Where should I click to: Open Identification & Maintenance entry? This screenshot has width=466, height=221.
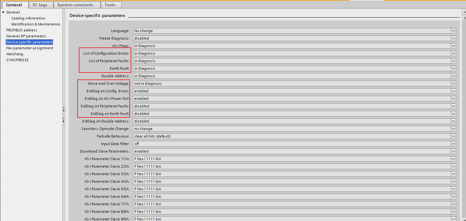(x=35, y=24)
